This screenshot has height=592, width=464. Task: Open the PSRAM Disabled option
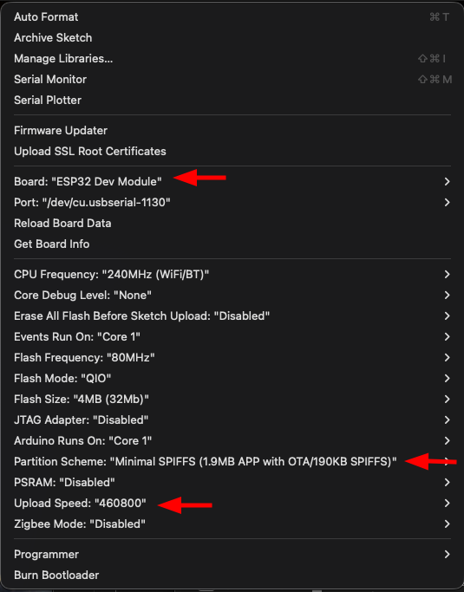coord(232,483)
